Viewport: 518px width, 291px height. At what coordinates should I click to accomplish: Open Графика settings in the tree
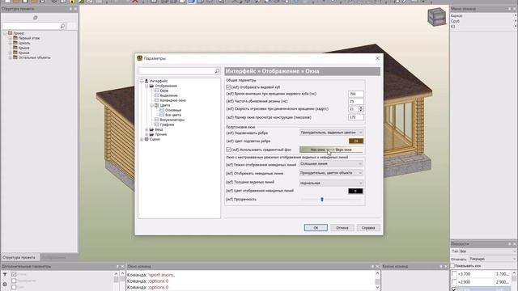(x=167, y=124)
